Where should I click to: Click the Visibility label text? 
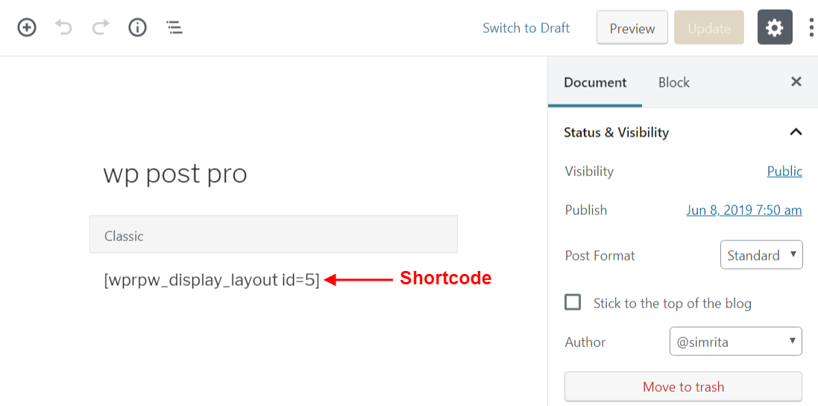[x=589, y=171]
